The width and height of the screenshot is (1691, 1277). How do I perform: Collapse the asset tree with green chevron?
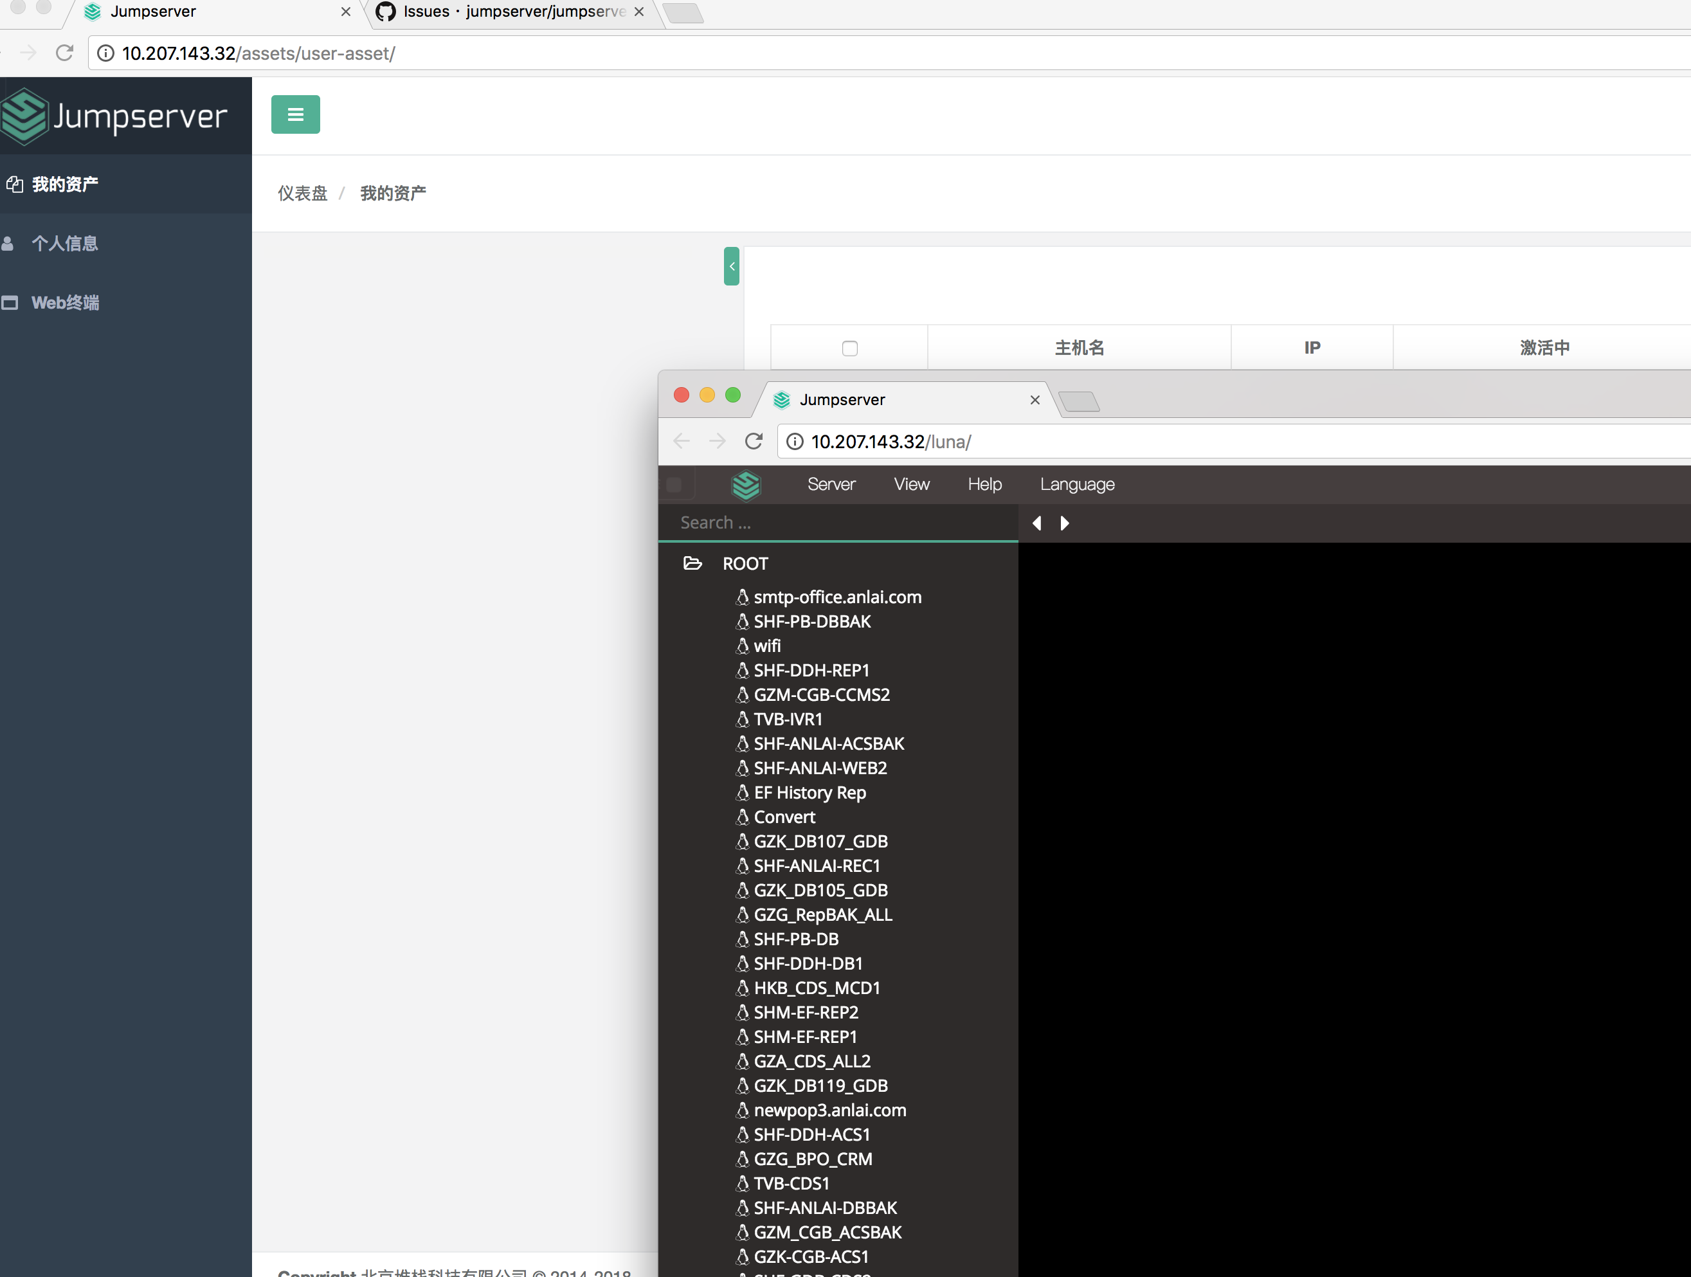pyautogui.click(x=732, y=266)
